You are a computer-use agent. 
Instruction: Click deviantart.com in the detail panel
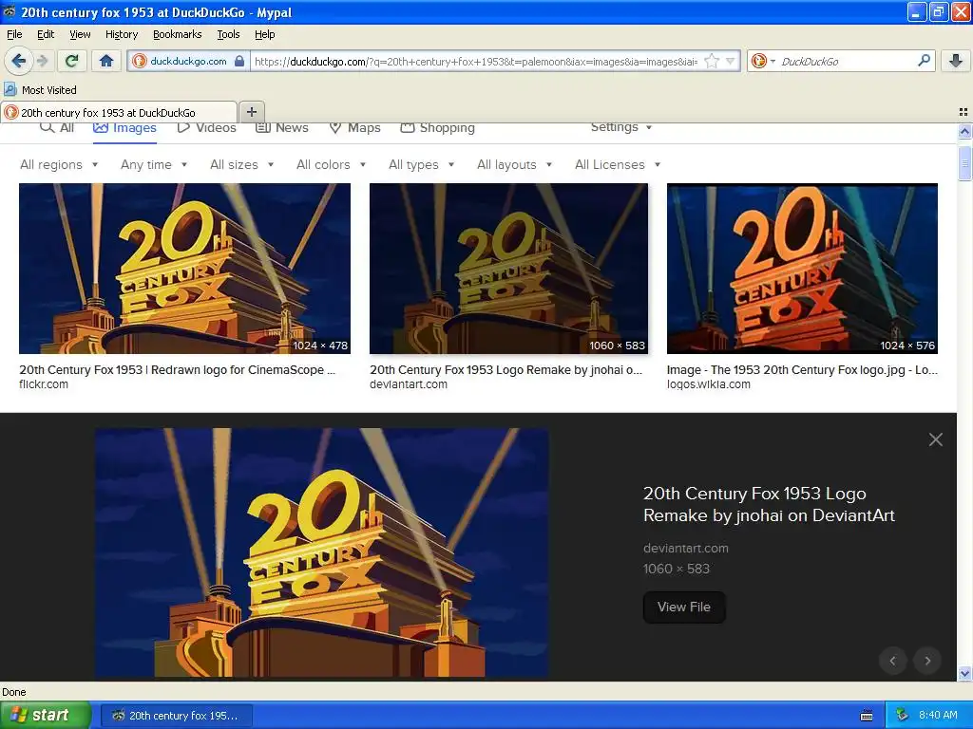pos(686,548)
